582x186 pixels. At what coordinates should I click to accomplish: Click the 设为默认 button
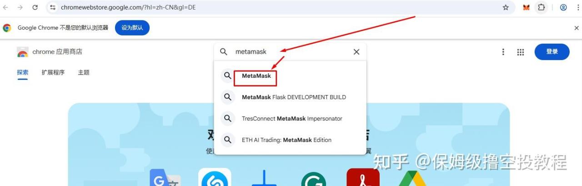132,28
